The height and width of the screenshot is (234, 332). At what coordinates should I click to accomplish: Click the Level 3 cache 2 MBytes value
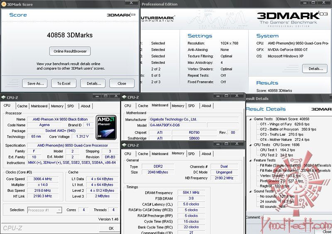coord(102,196)
